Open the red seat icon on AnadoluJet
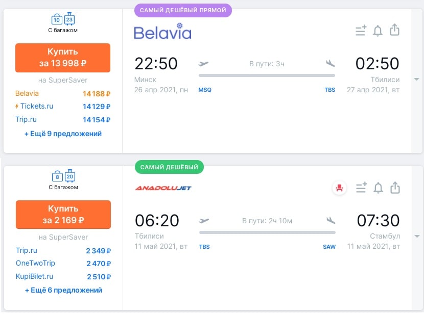424x314 pixels. (x=339, y=188)
